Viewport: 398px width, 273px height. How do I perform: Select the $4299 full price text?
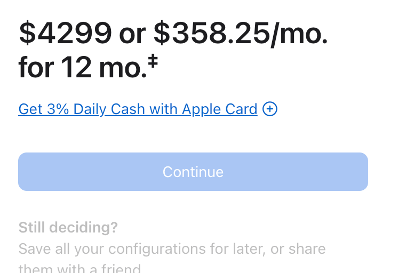(65, 33)
